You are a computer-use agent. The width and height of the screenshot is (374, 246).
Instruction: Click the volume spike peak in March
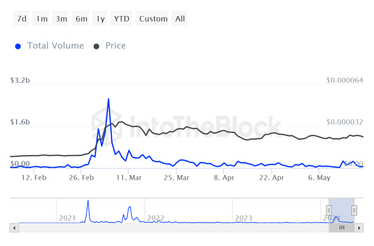[108, 98]
